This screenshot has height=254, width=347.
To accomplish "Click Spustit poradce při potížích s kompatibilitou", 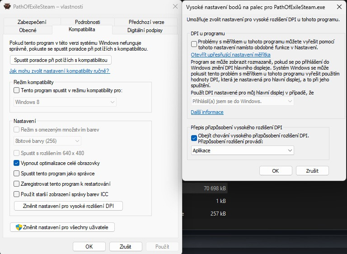I will 61,60.
